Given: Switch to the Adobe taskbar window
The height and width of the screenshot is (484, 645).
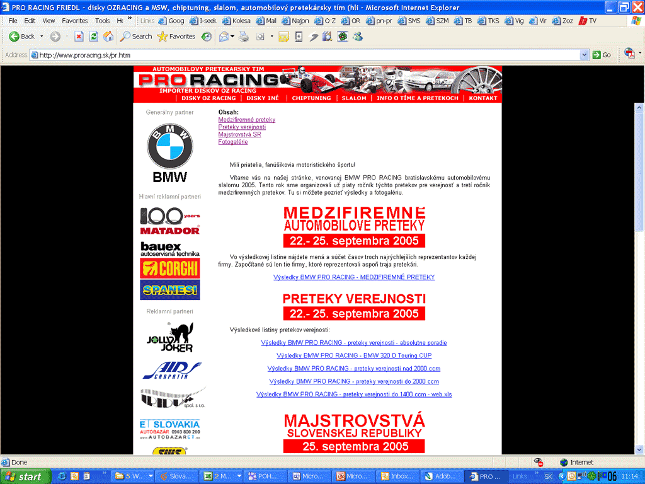Looking at the screenshot, I should tap(442, 476).
